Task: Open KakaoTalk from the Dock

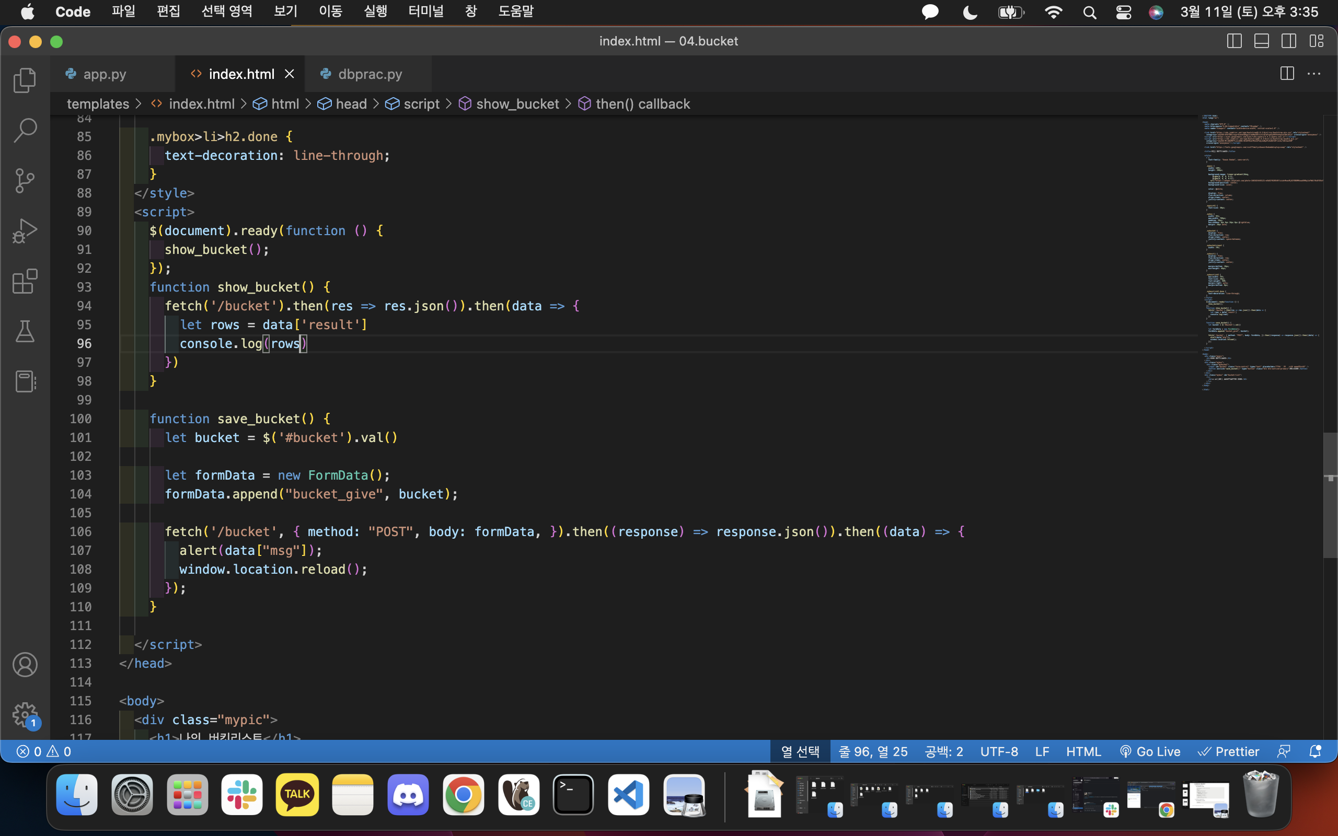Action: [297, 795]
